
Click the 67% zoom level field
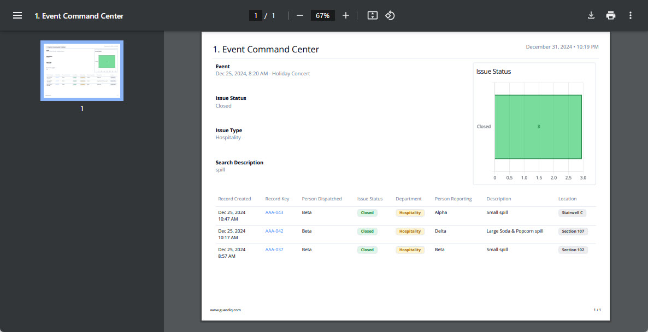(x=322, y=16)
